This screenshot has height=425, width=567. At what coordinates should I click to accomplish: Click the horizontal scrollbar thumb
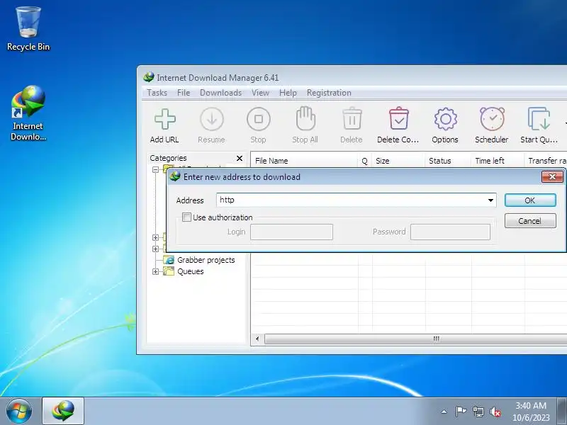point(416,339)
